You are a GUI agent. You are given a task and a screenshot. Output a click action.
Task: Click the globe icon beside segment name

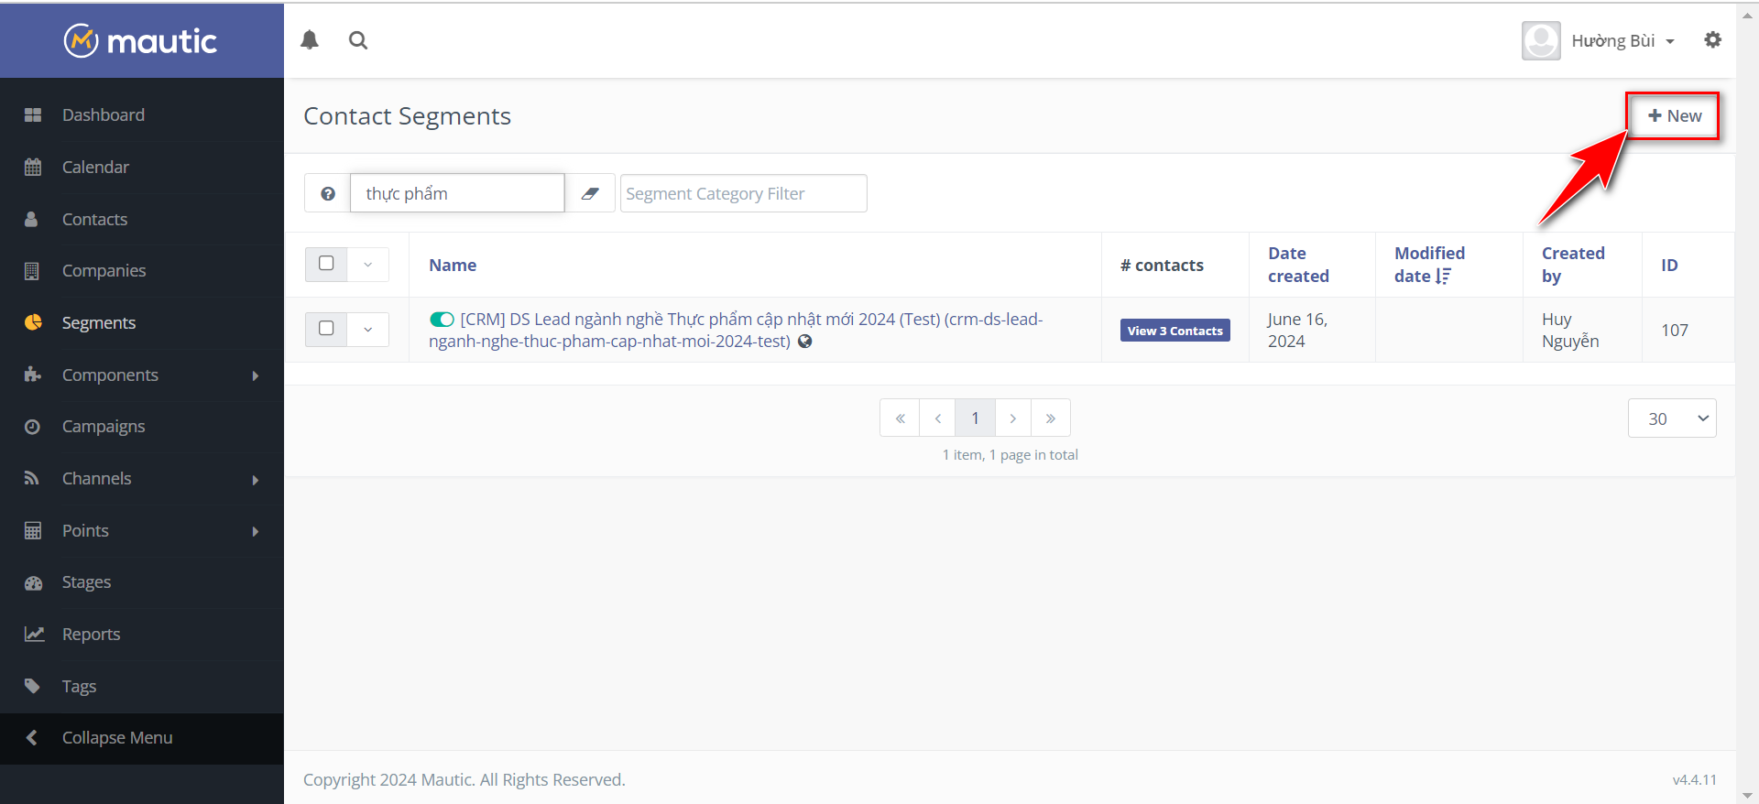pos(805,342)
